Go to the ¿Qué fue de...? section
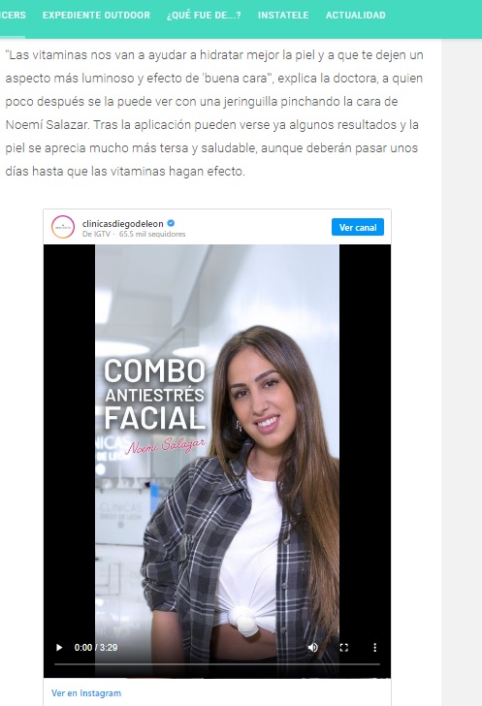The height and width of the screenshot is (706, 482). pyautogui.click(x=204, y=15)
